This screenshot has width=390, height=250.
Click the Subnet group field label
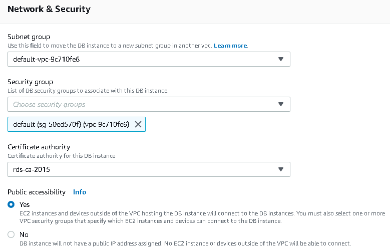(29, 37)
